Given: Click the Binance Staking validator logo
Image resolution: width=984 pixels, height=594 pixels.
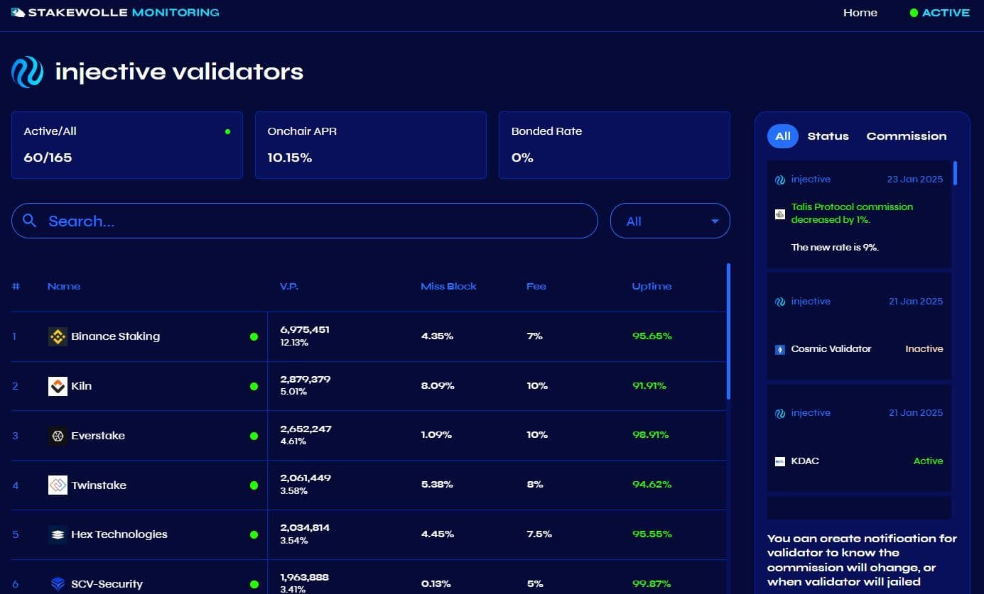Looking at the screenshot, I should [x=58, y=336].
